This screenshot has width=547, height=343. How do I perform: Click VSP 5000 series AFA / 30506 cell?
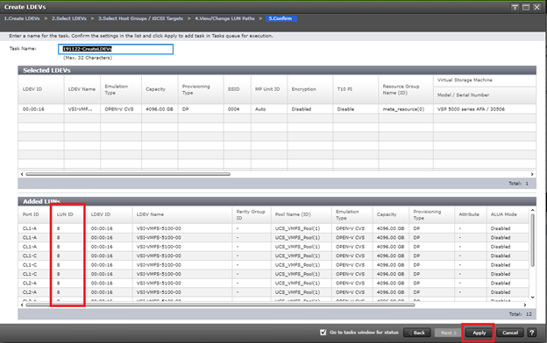coord(485,109)
